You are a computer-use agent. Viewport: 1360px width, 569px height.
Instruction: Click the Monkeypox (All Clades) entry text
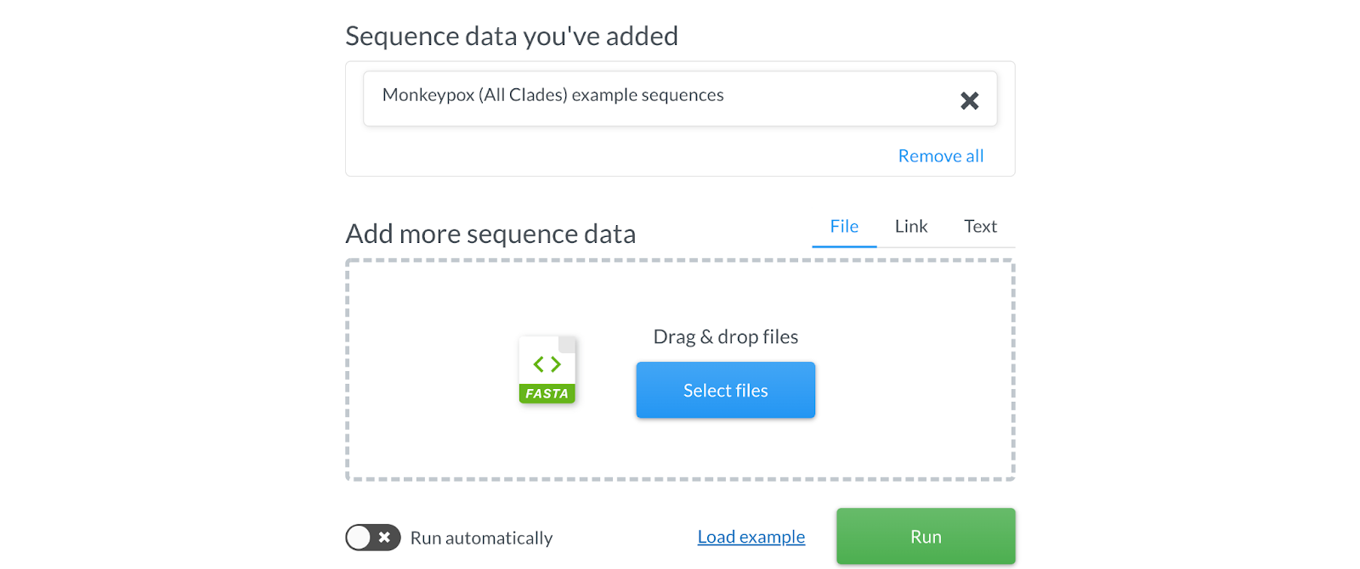pos(553,95)
